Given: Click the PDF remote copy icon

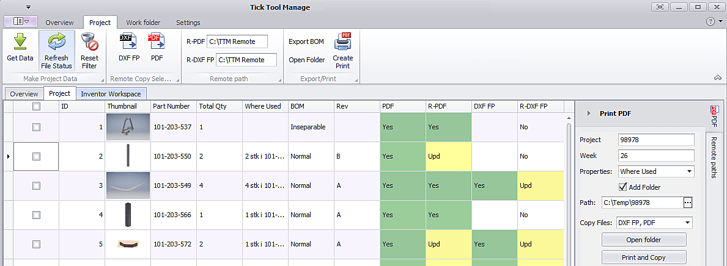Looking at the screenshot, I should pyautogui.click(x=157, y=41).
